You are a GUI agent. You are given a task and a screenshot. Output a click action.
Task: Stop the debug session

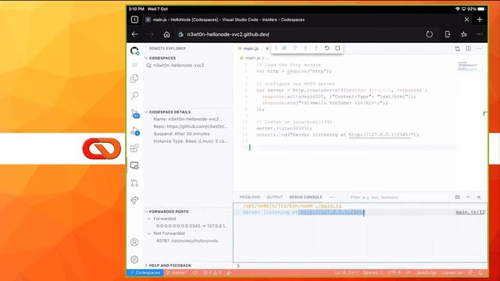coord(337,48)
